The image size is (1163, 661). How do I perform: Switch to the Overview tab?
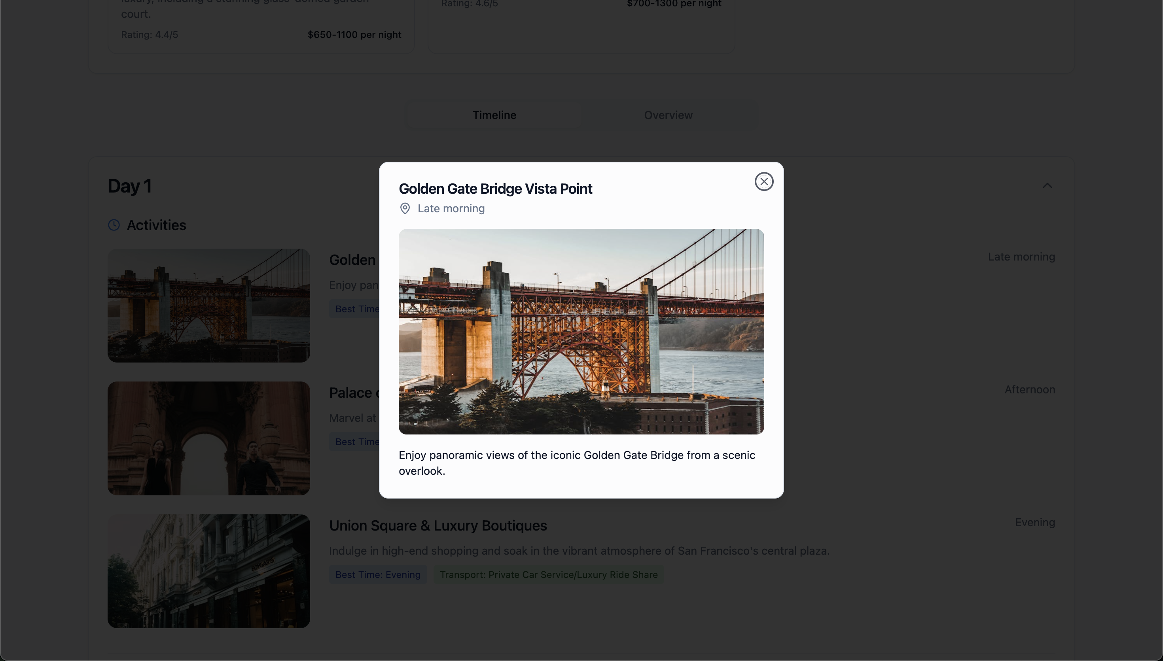pos(668,115)
